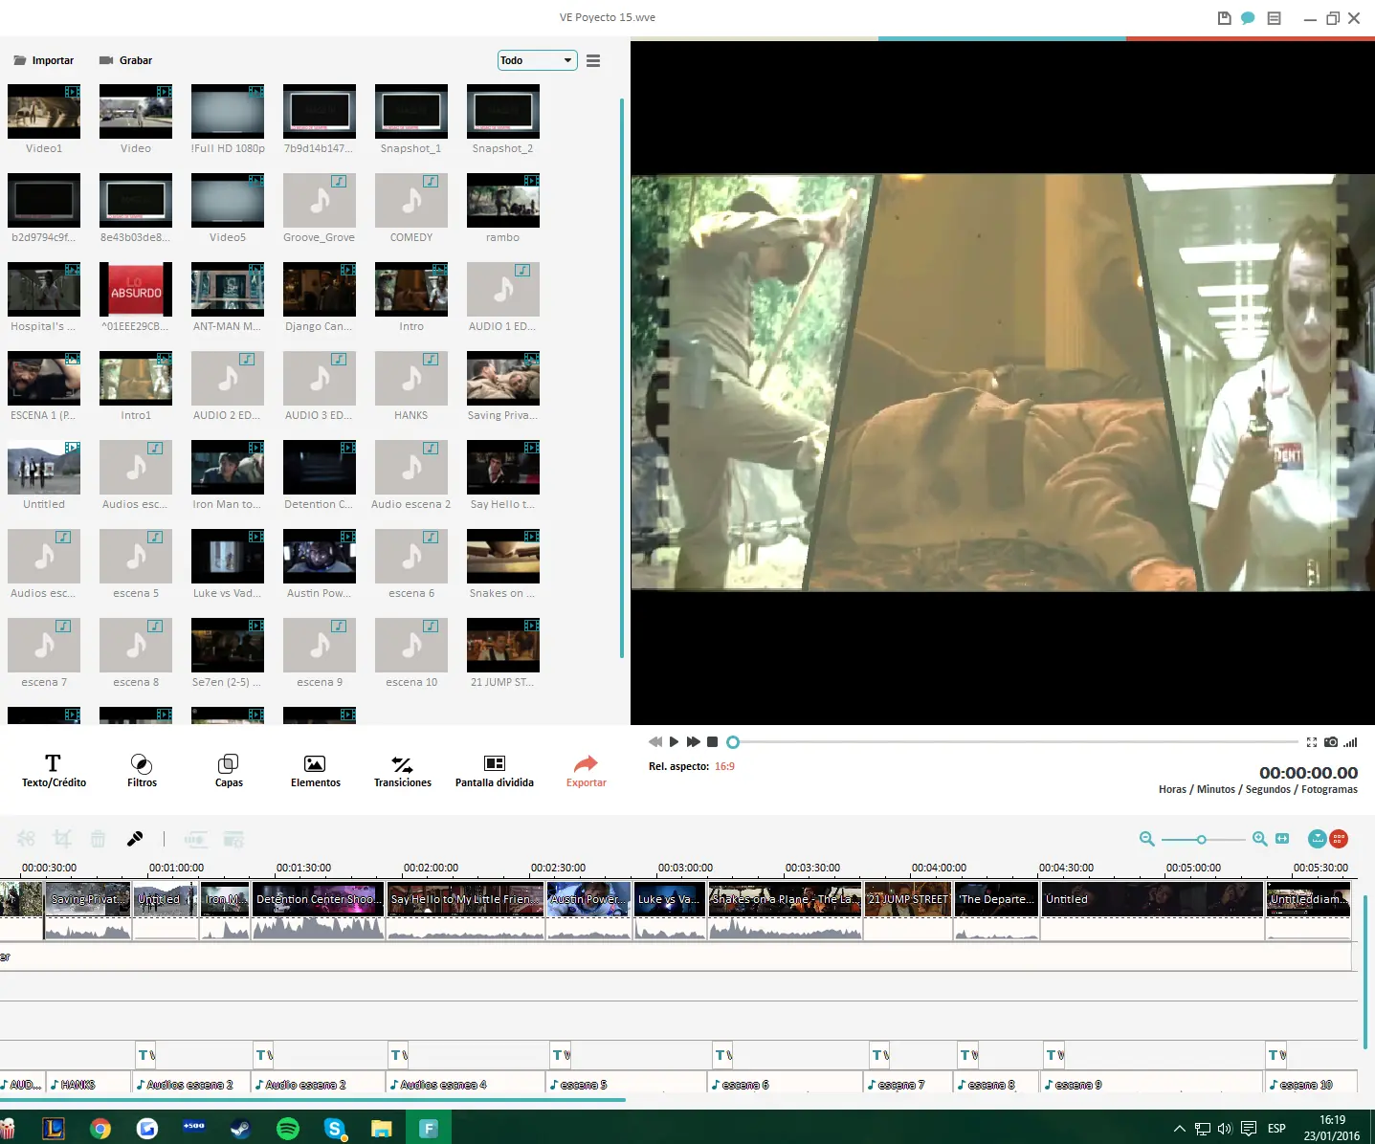Select the 21 JUMP STREET timeline clip
The image size is (1375, 1144).
(908, 899)
